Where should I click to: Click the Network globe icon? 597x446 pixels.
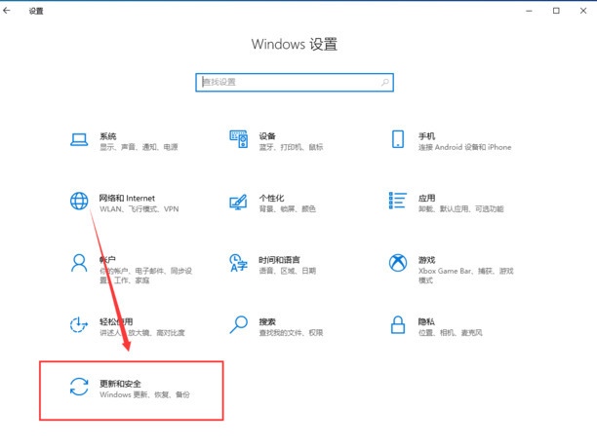[x=79, y=201]
